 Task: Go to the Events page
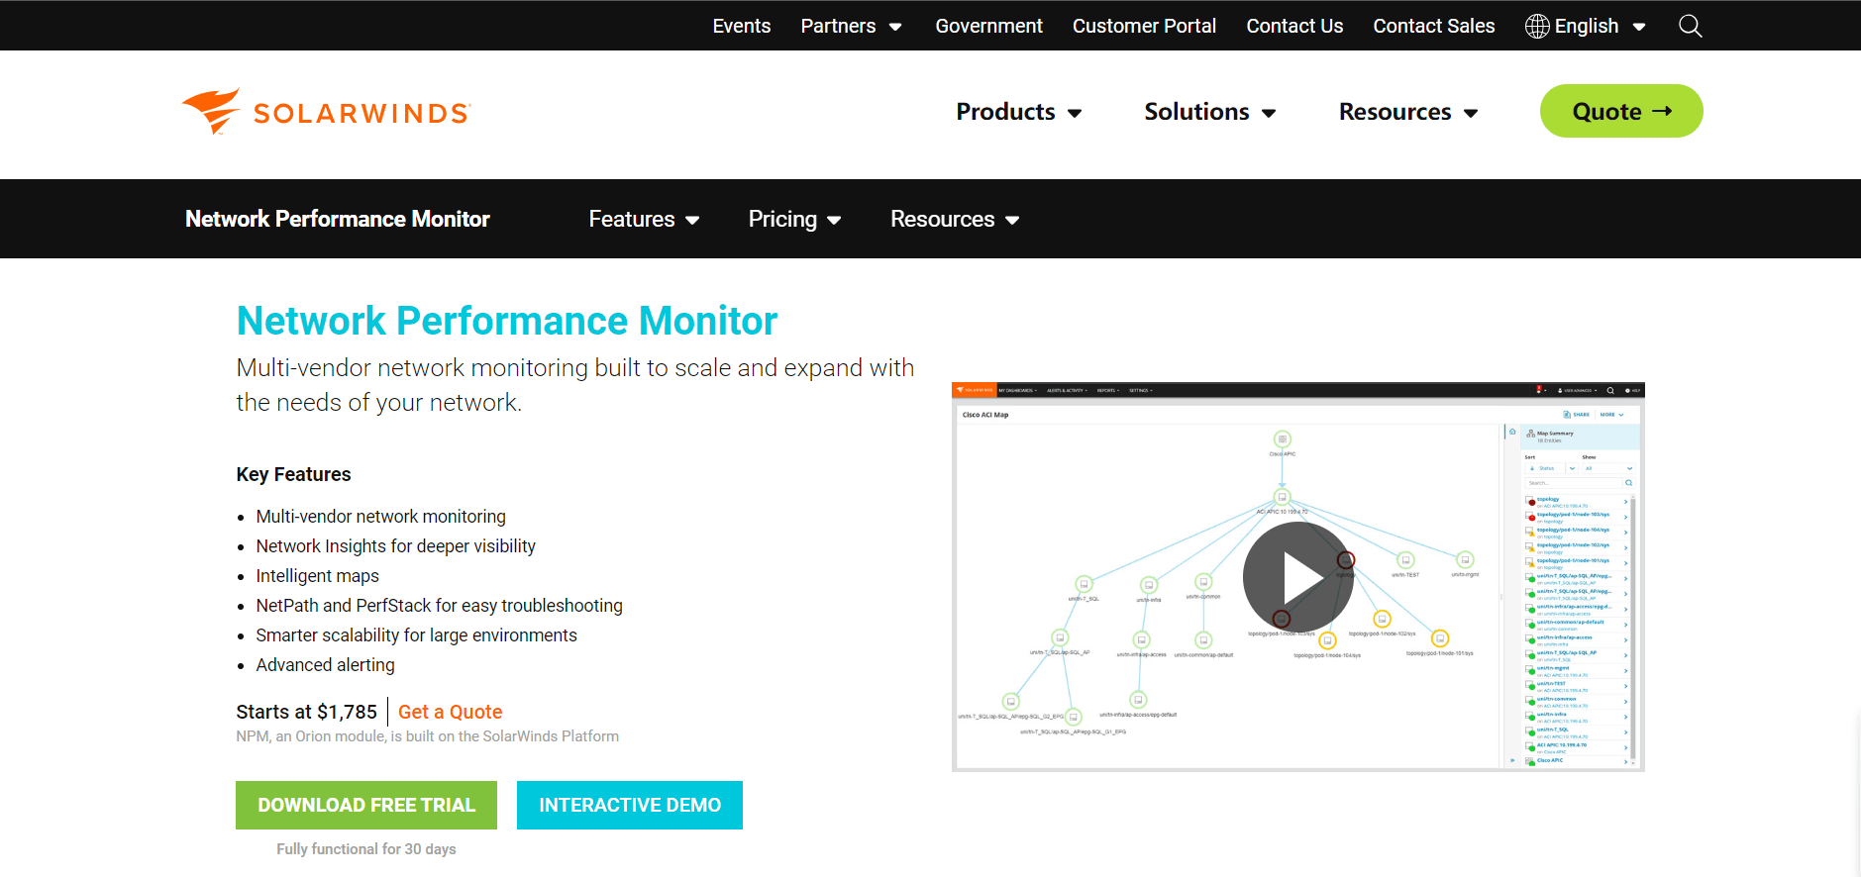click(741, 26)
